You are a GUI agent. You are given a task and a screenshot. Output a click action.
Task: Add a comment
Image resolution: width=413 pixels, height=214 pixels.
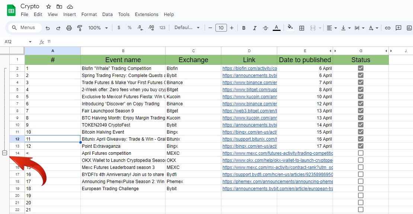(398, 28)
